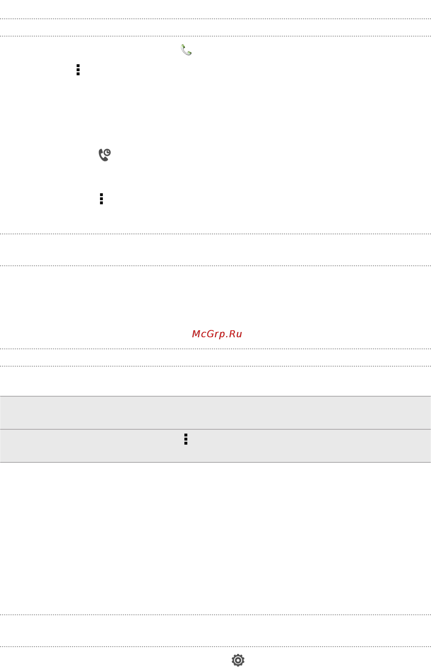Visit McGrp.Ru from the red text

(x=217, y=334)
